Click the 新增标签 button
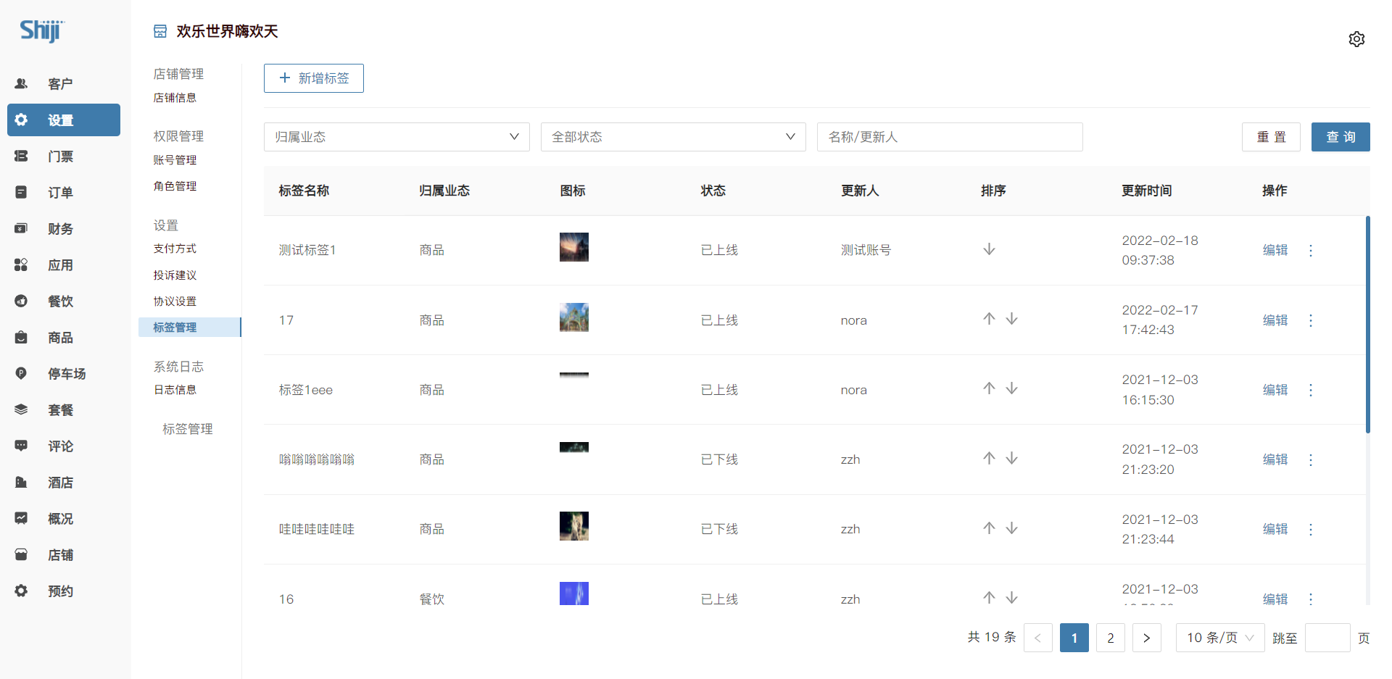The image size is (1392, 679). click(314, 78)
